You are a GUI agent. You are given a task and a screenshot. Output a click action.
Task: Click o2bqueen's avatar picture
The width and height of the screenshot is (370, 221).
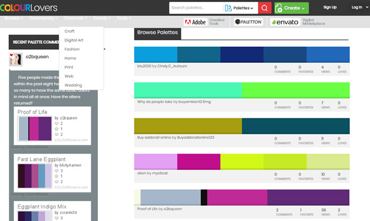coord(15,59)
